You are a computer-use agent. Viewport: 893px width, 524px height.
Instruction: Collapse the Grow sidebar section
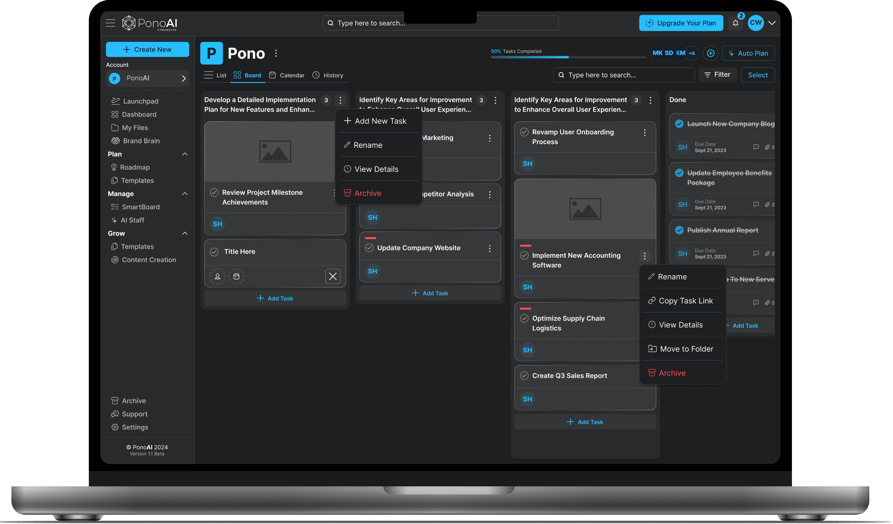coord(185,233)
